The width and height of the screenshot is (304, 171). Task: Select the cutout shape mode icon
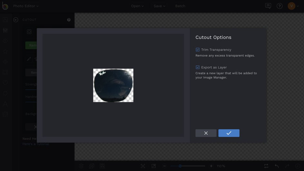pyautogui.click(x=29, y=32)
